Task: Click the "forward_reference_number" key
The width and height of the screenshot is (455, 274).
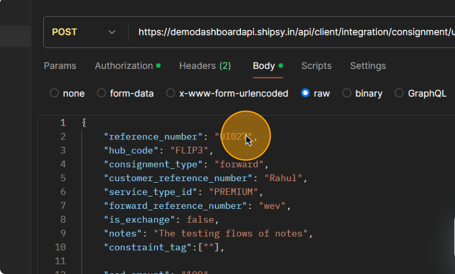Action: point(175,206)
